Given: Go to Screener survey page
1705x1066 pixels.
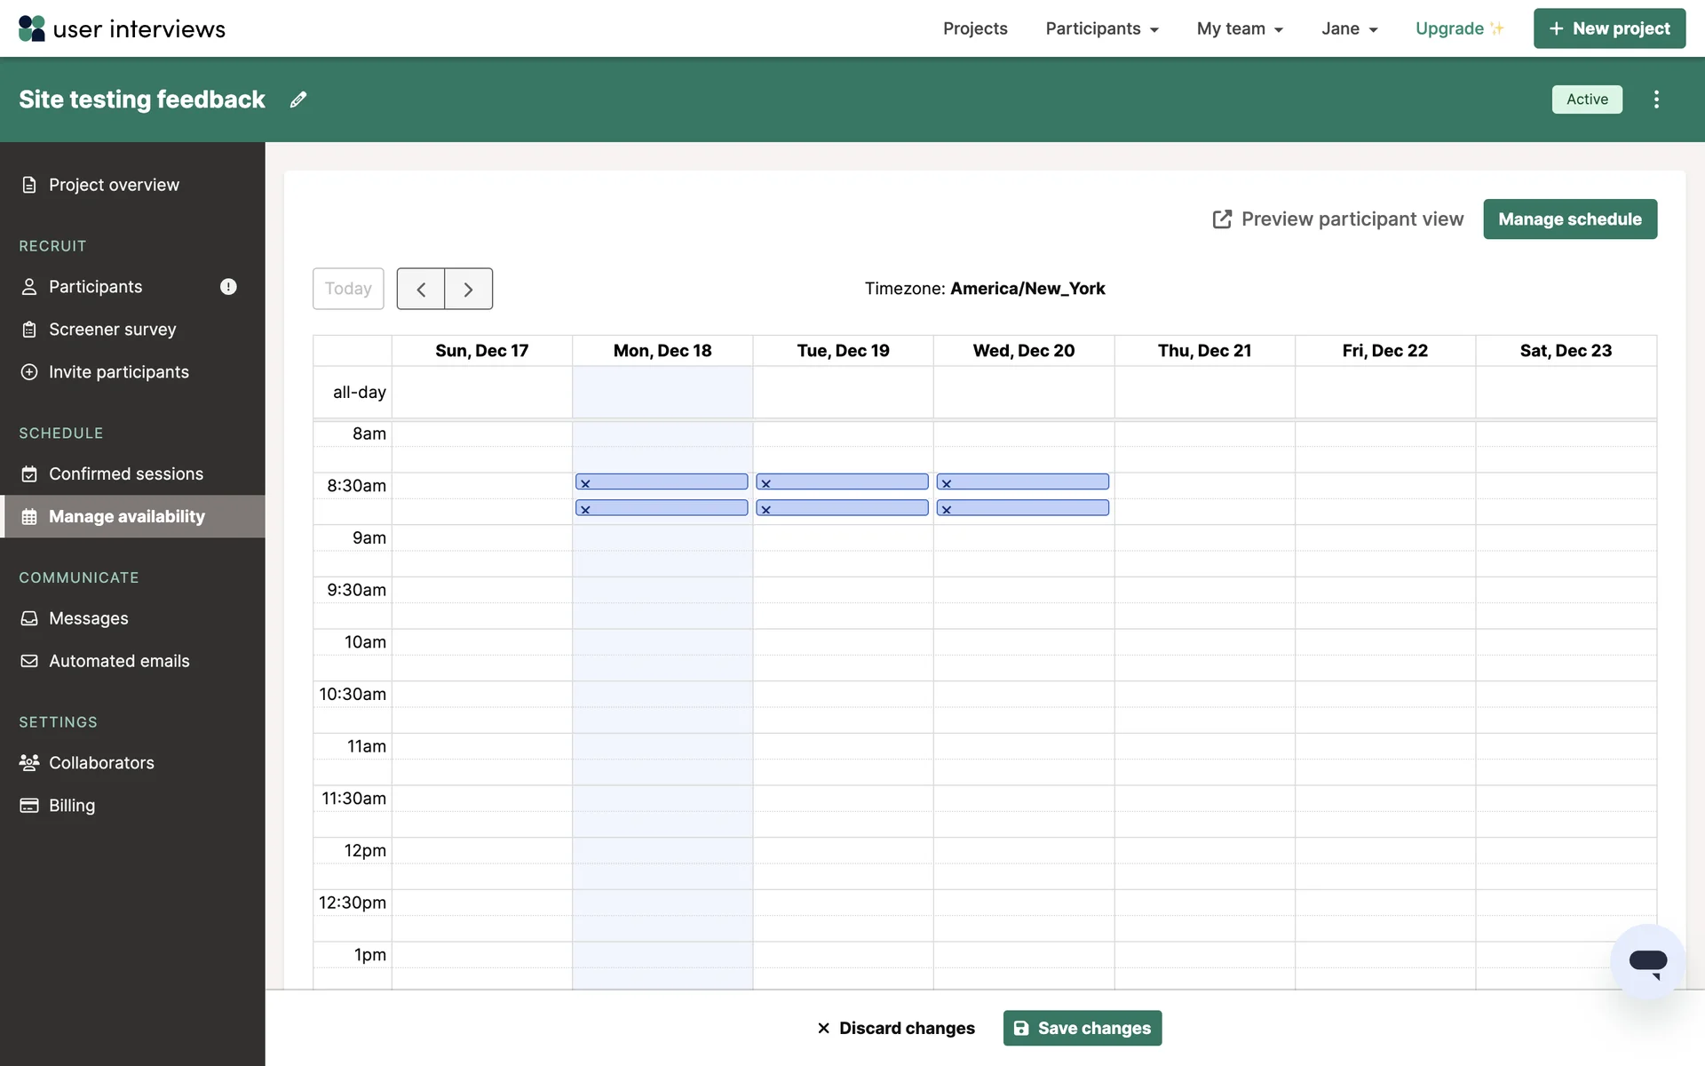Looking at the screenshot, I should (112, 330).
